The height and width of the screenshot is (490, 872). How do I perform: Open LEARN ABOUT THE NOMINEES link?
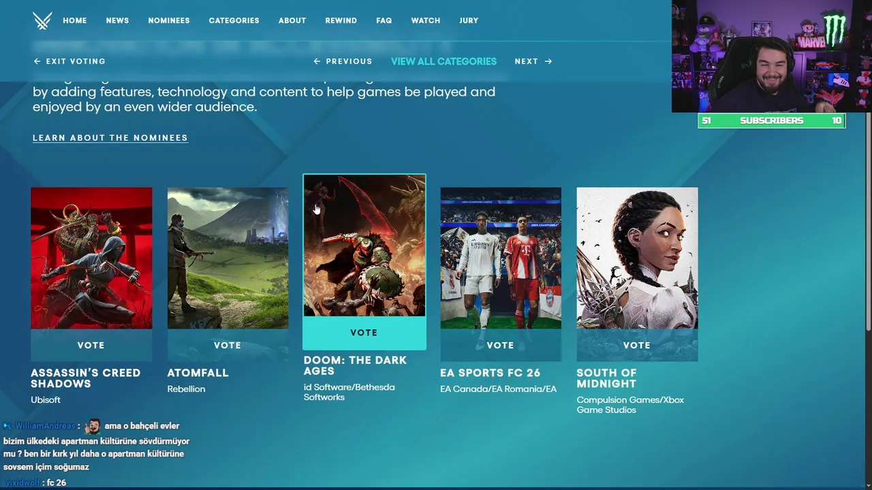pyautogui.click(x=110, y=137)
